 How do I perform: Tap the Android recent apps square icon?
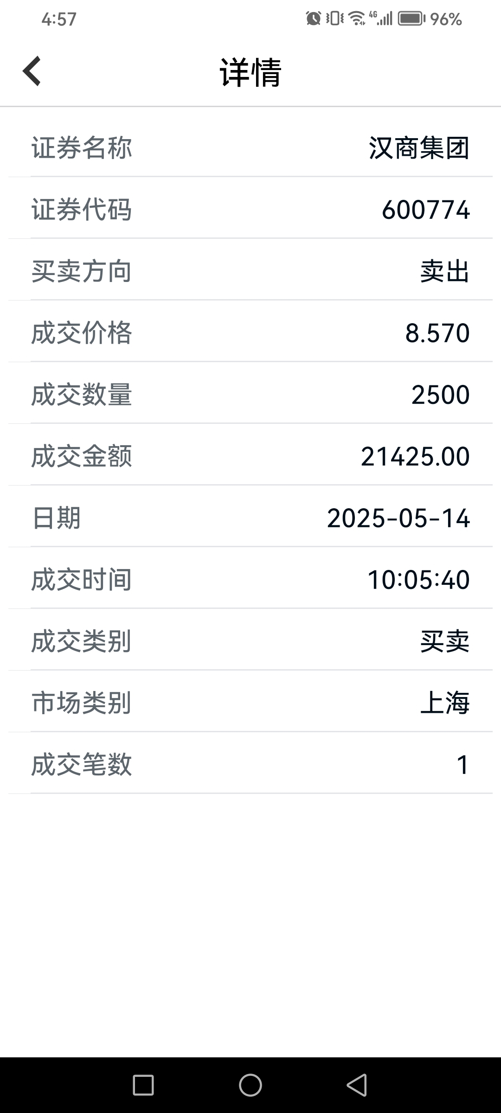[x=143, y=1085]
